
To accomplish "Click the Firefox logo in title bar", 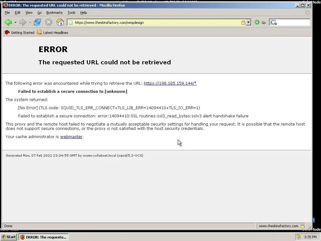I will [x=6, y=5].
